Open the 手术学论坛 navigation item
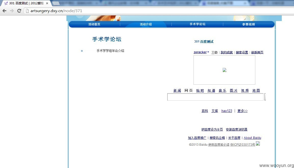 click(x=198, y=24)
